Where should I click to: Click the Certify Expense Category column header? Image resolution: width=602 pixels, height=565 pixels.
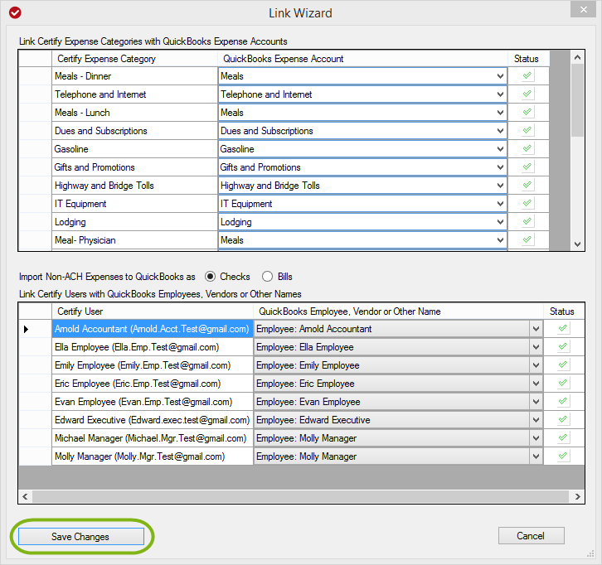tap(135, 59)
